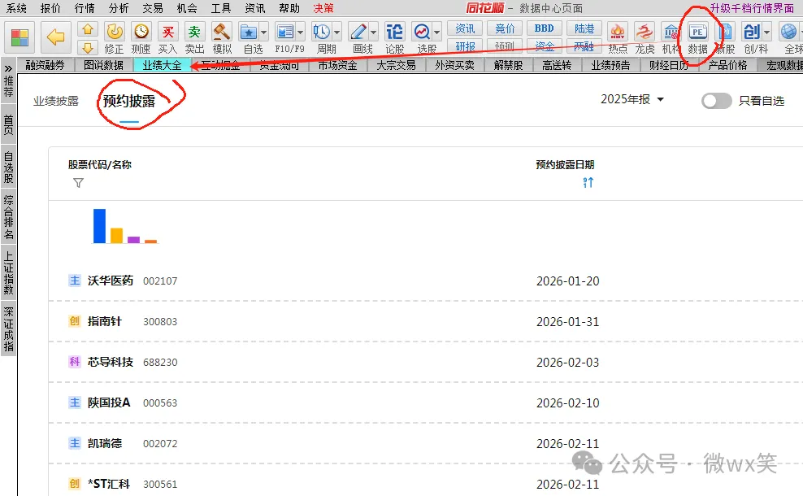Screen dimensions: 803x496
Task: Open the 2025年报 report period dropdown
Action: click(x=632, y=99)
